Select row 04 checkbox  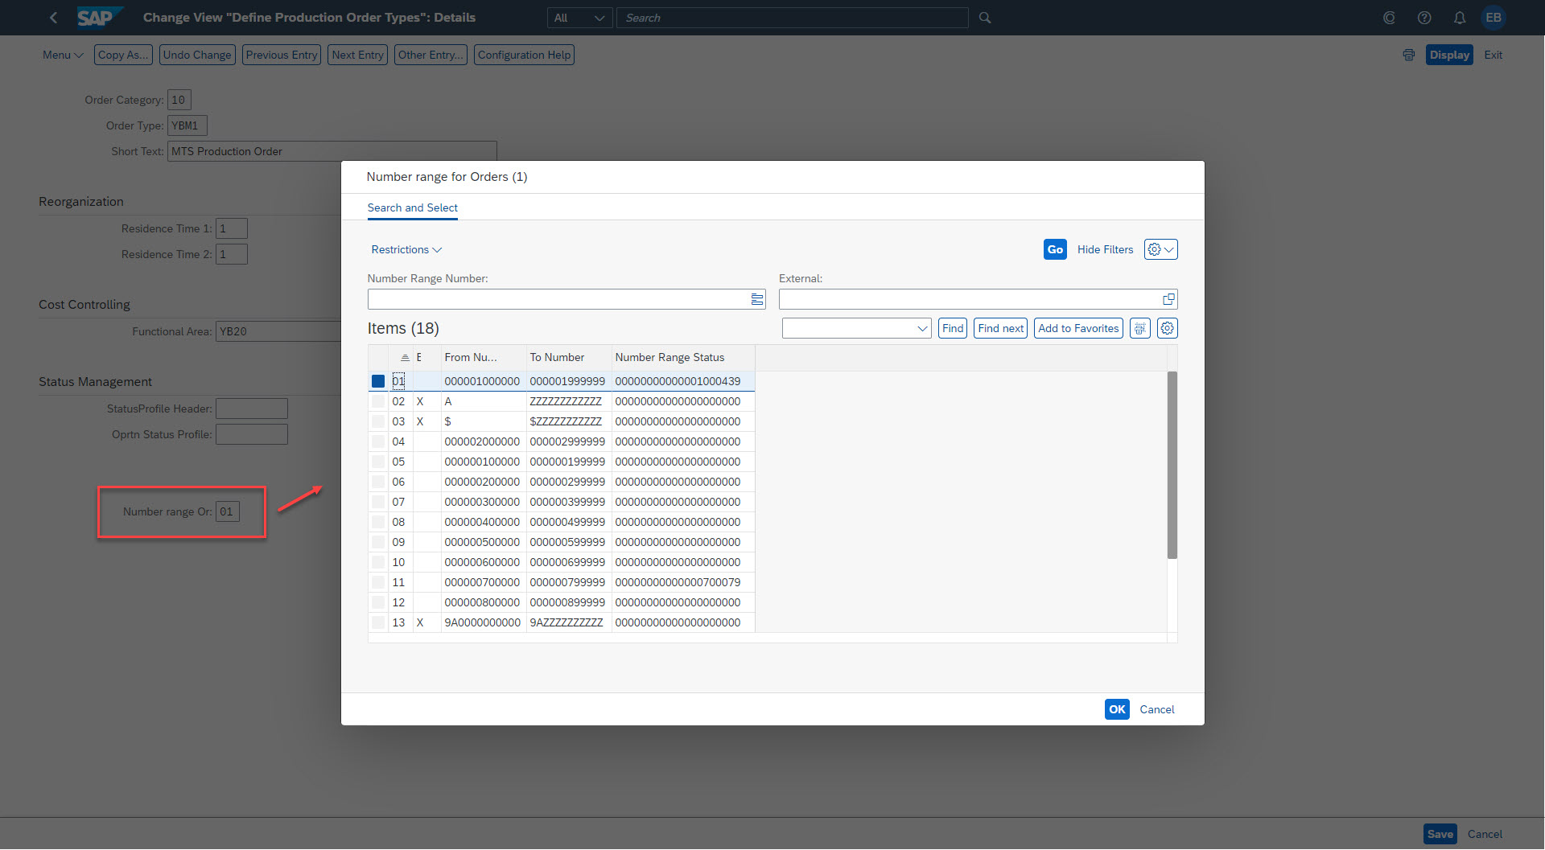coord(378,441)
